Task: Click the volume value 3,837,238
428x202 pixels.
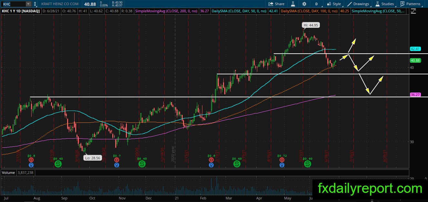Action: coord(26,173)
